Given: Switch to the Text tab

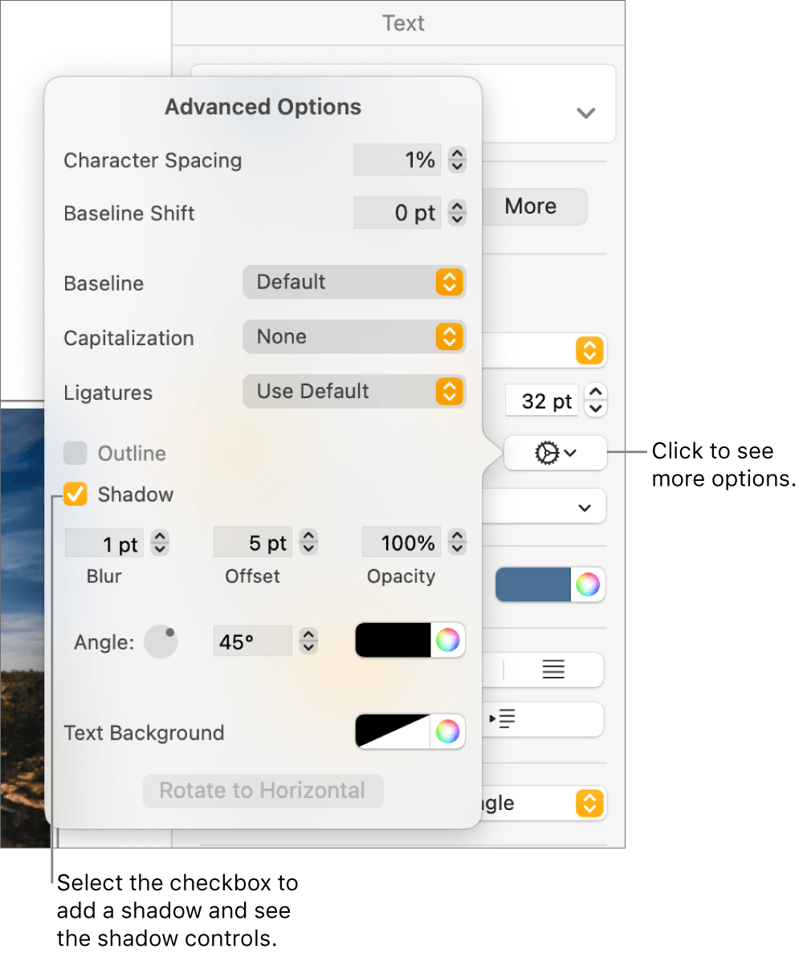Looking at the screenshot, I should (403, 22).
